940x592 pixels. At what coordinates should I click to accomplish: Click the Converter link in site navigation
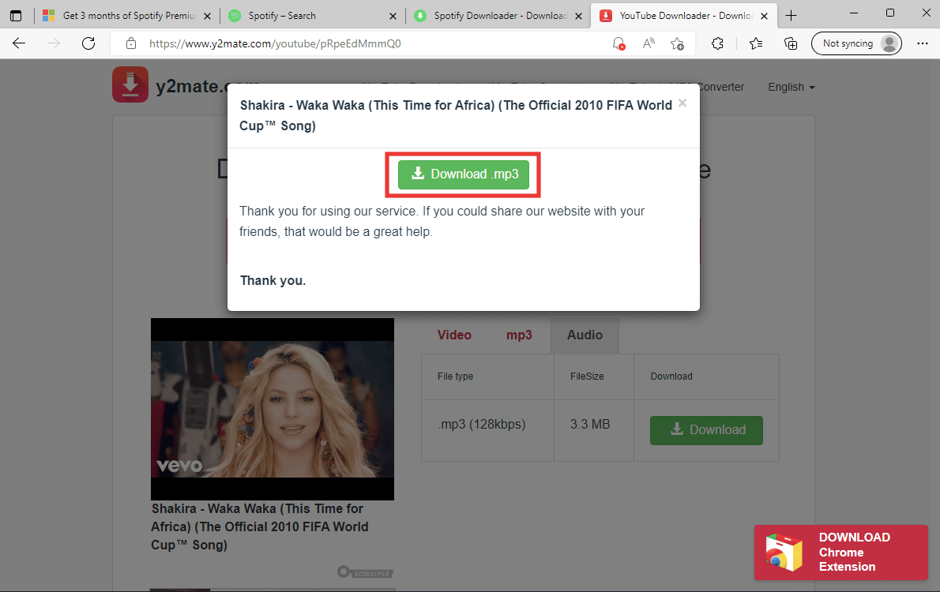722,88
